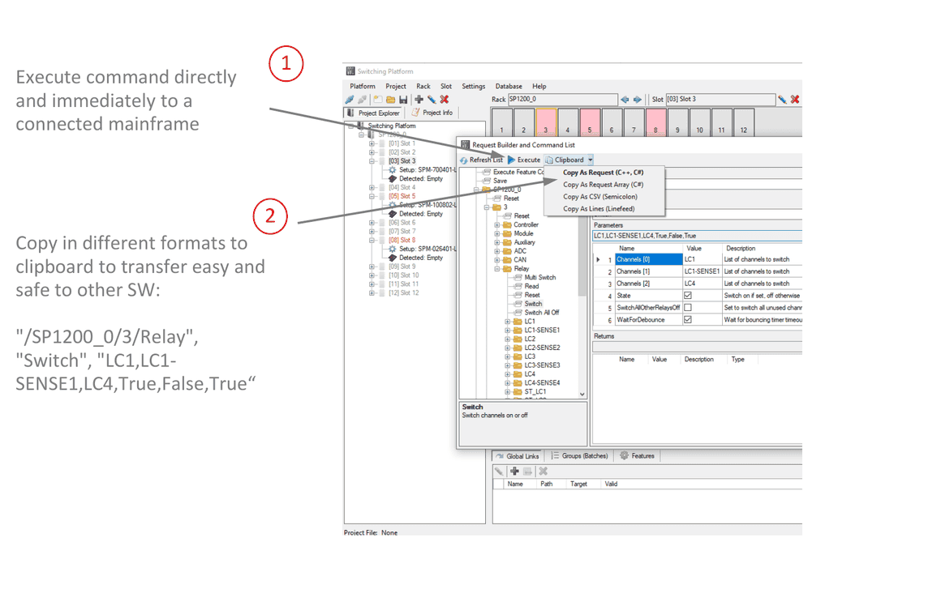Select Copy As Request Array (C#)
Screen dimensions: 941x606
click(x=603, y=185)
